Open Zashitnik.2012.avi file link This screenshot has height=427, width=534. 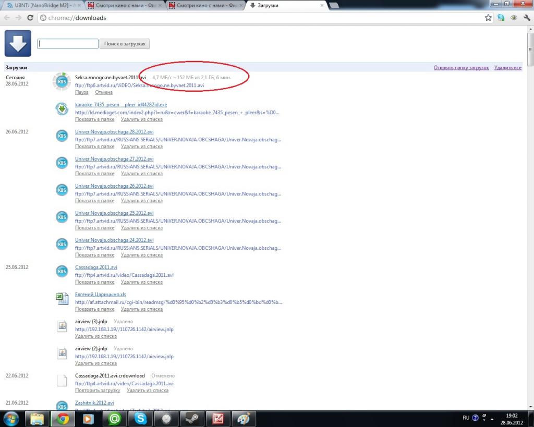94,403
